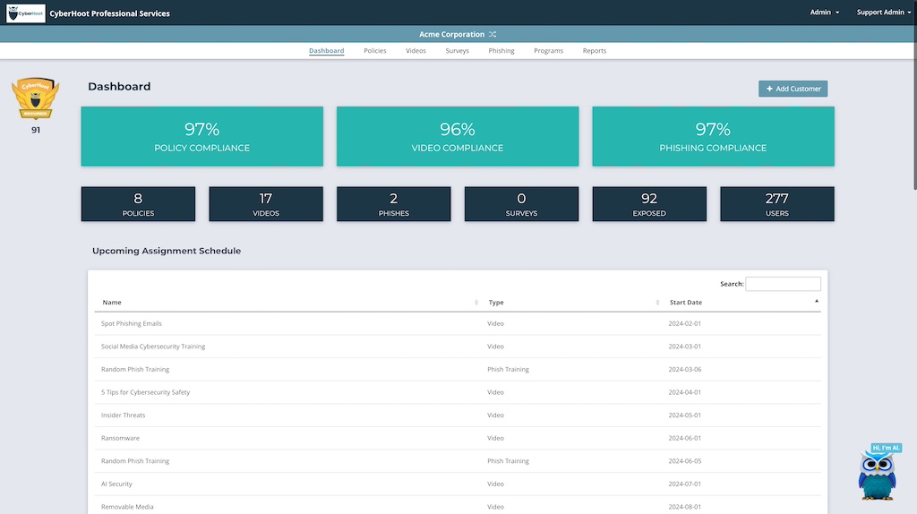Image resolution: width=917 pixels, height=514 pixels.
Task: Sort table by Type column
Action: [x=573, y=303]
